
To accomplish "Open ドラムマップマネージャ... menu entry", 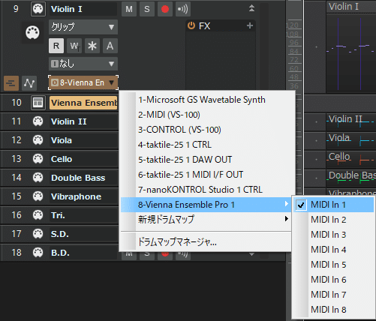I will [x=206, y=241].
